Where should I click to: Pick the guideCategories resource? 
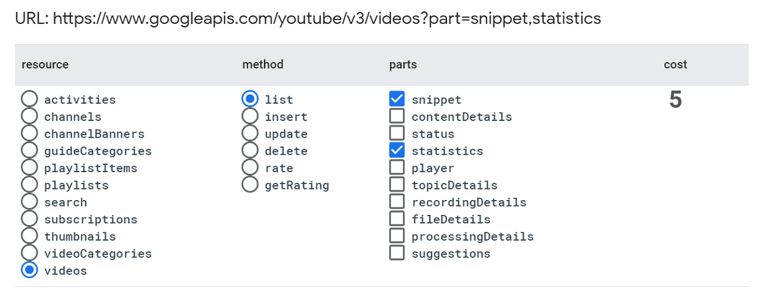click(29, 151)
